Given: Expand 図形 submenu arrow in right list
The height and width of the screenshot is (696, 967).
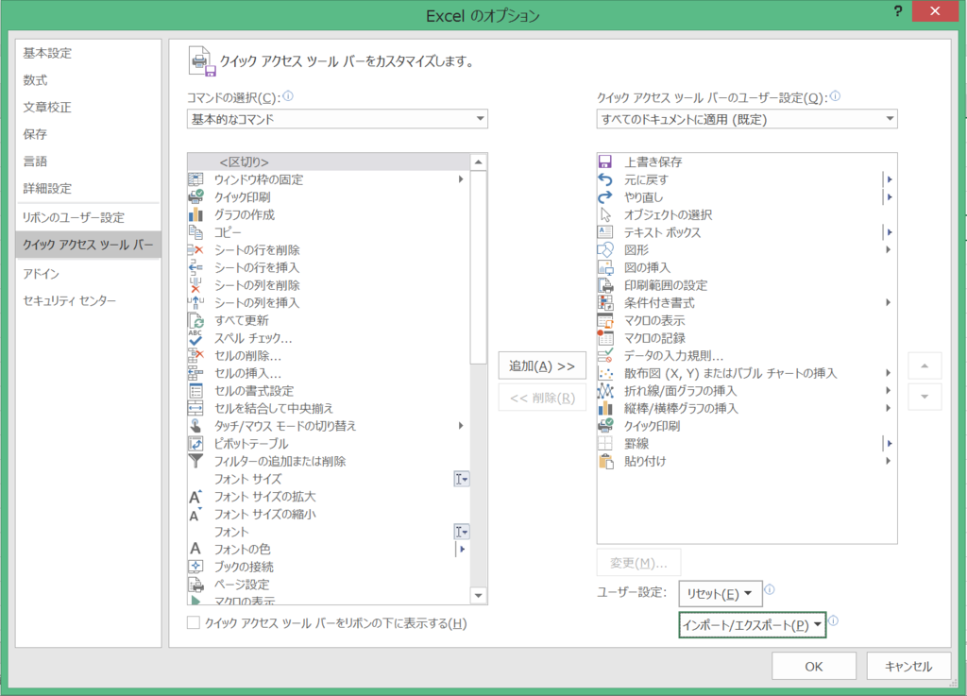Looking at the screenshot, I should [888, 249].
